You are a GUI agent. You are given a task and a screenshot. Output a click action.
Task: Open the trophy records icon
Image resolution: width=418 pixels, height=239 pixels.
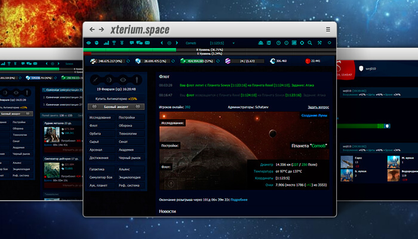pyautogui.click(x=114, y=43)
